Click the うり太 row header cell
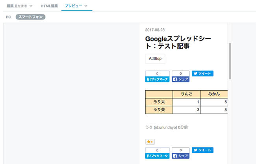This screenshot has height=164, width=256. pyautogui.click(x=159, y=102)
